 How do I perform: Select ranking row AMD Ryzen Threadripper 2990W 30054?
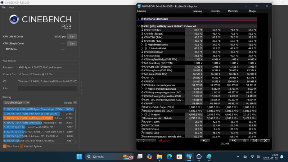pos(38,109)
